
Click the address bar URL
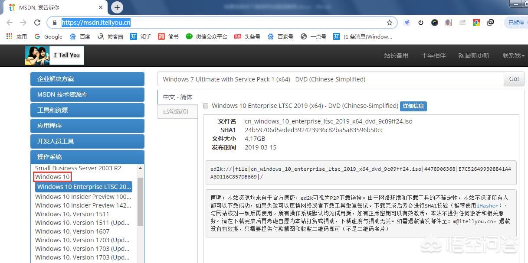(96, 23)
